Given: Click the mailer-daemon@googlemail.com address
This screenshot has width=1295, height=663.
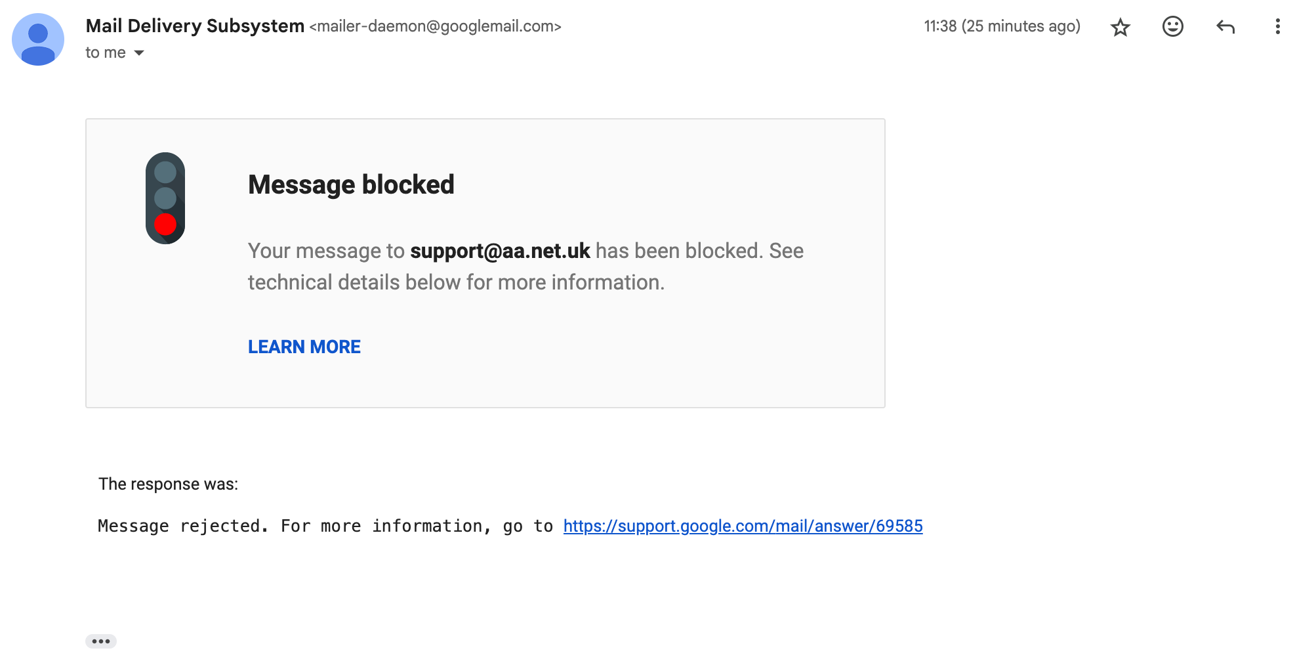Looking at the screenshot, I should 436,26.
